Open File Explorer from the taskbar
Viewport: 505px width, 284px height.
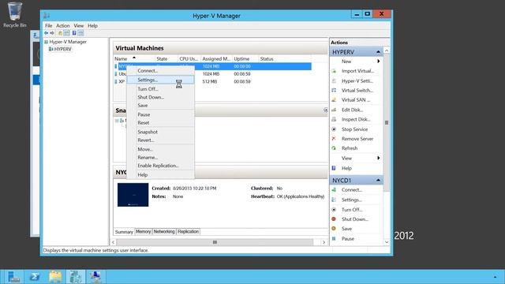55,277
